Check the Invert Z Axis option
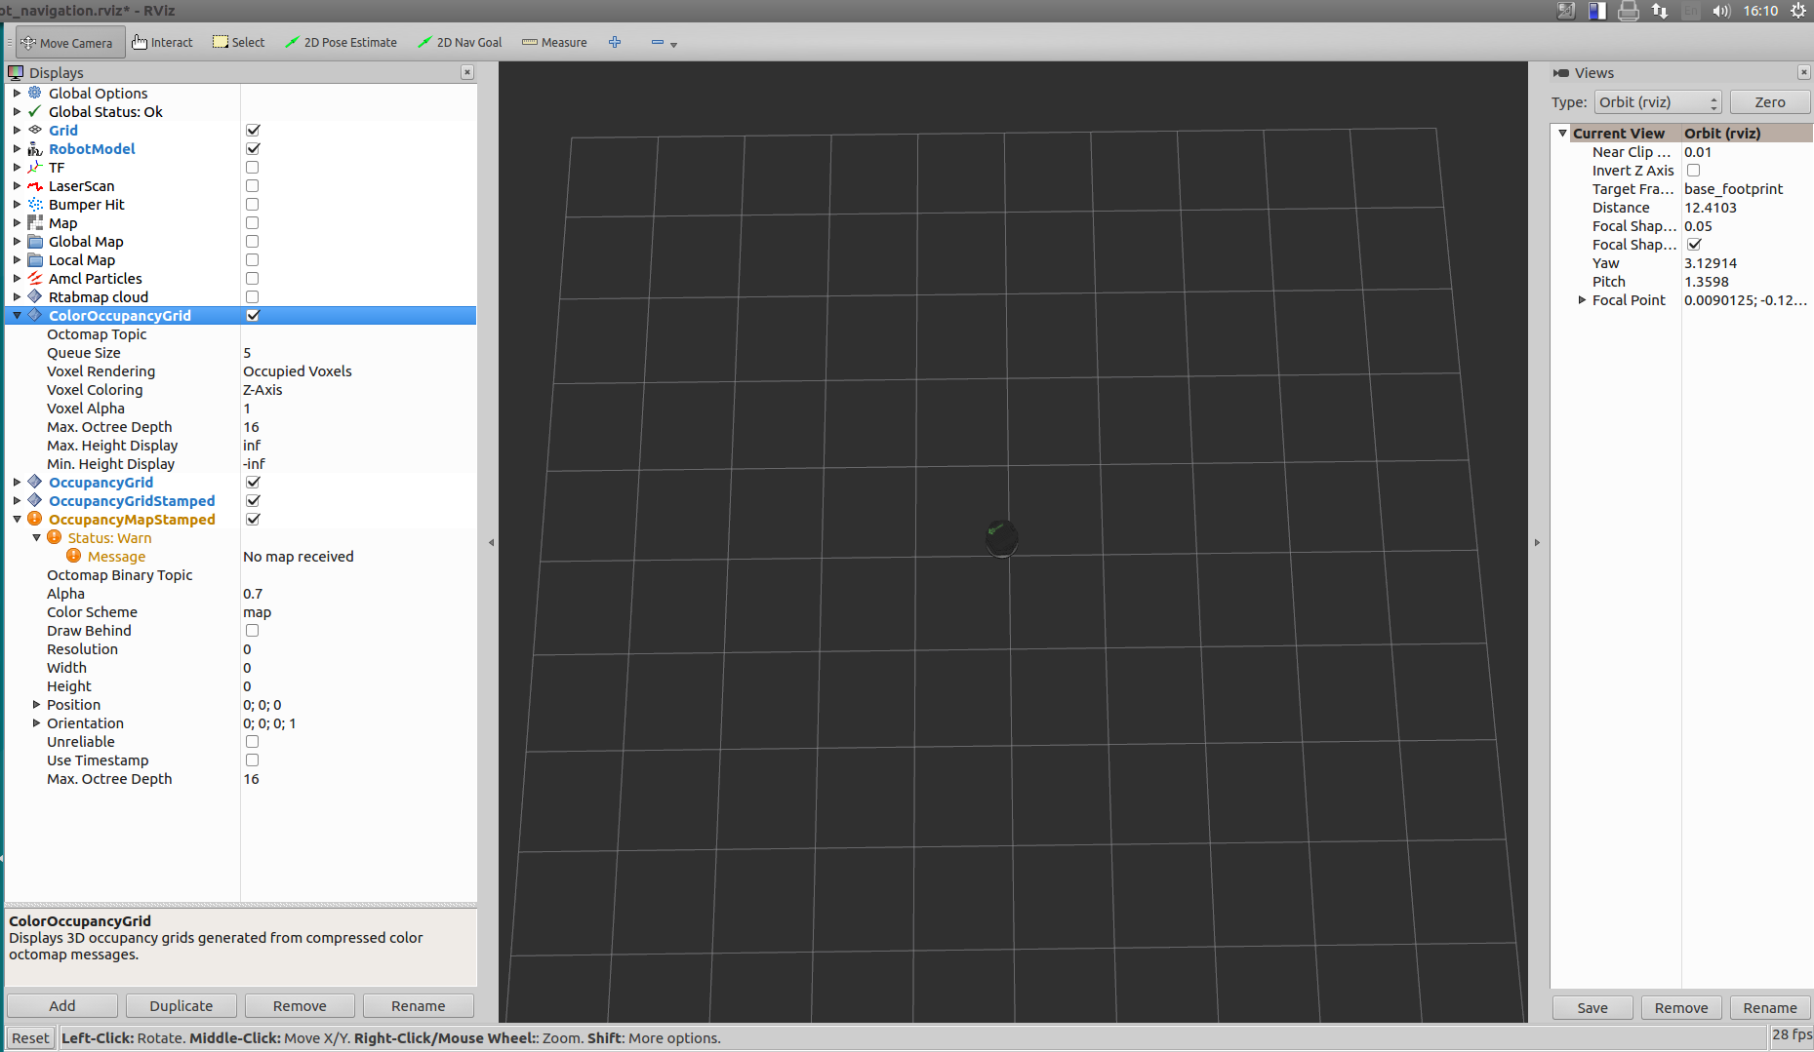This screenshot has width=1814, height=1052. point(1694,170)
